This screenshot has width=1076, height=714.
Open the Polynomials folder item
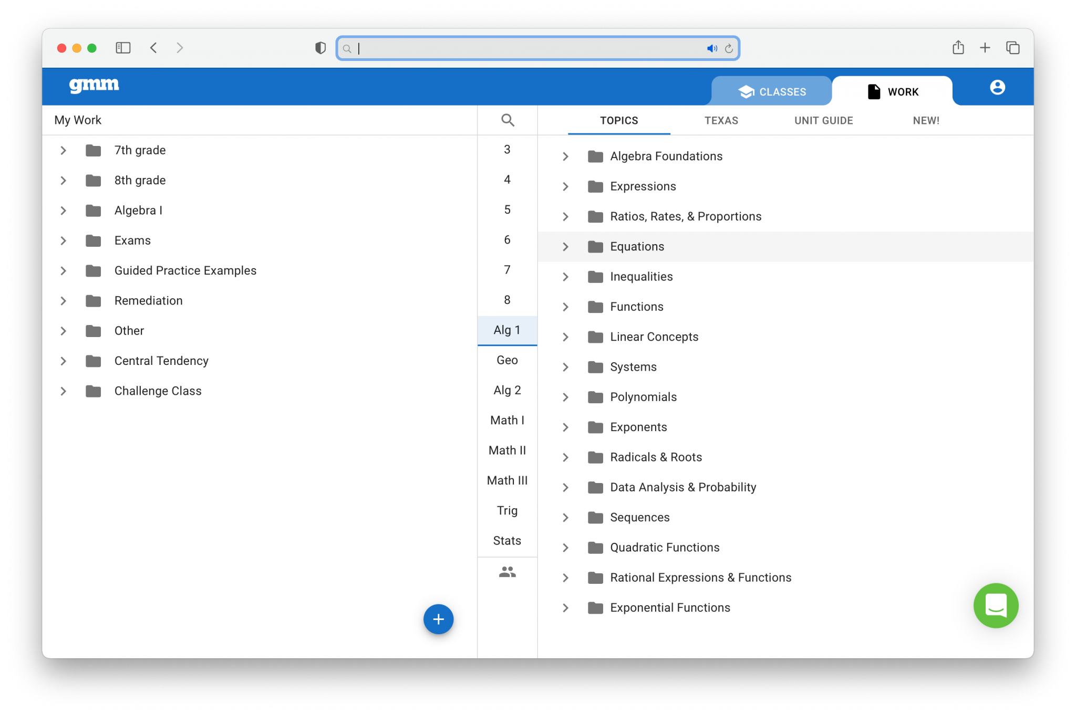[643, 397]
